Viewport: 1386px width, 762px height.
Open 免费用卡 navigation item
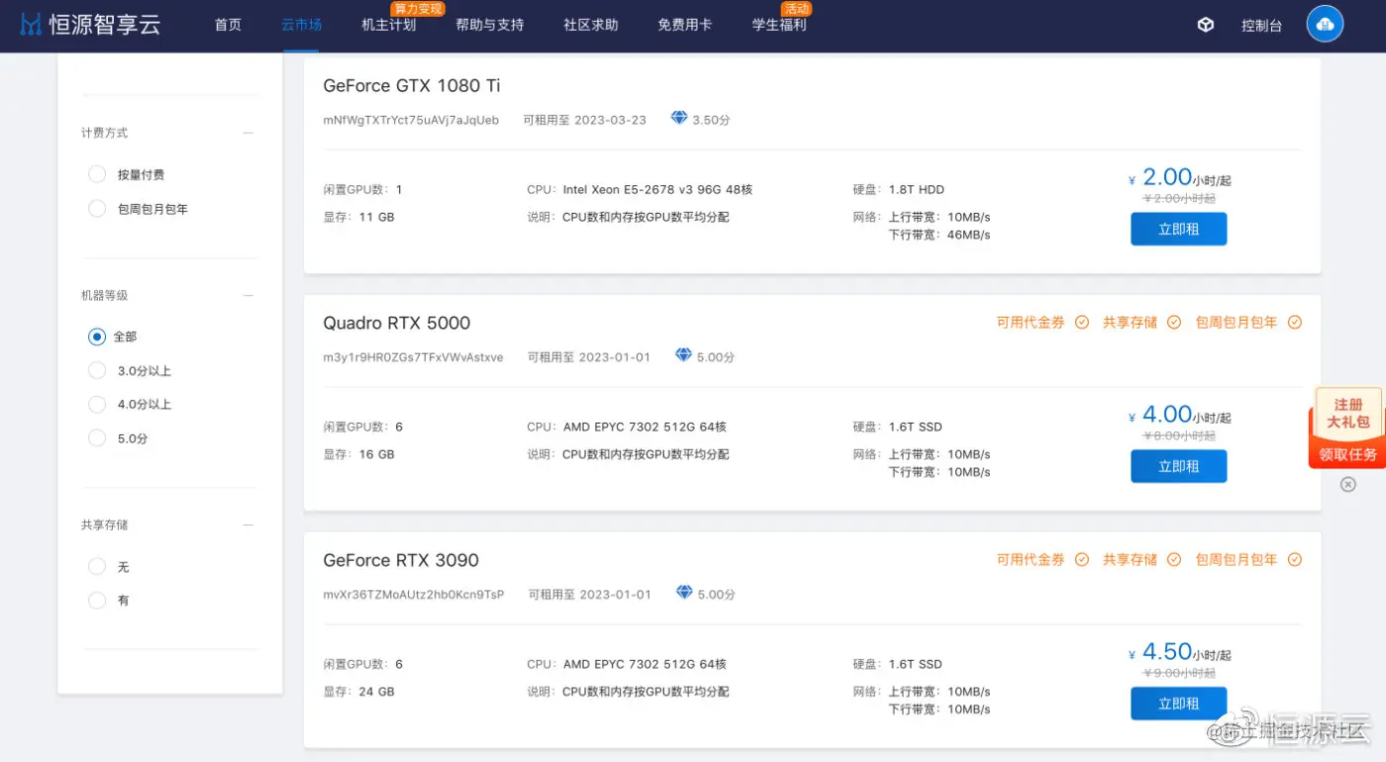tap(685, 25)
